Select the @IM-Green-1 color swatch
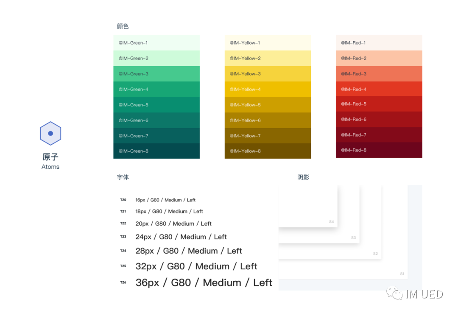This screenshot has height=313, width=458. coord(156,43)
